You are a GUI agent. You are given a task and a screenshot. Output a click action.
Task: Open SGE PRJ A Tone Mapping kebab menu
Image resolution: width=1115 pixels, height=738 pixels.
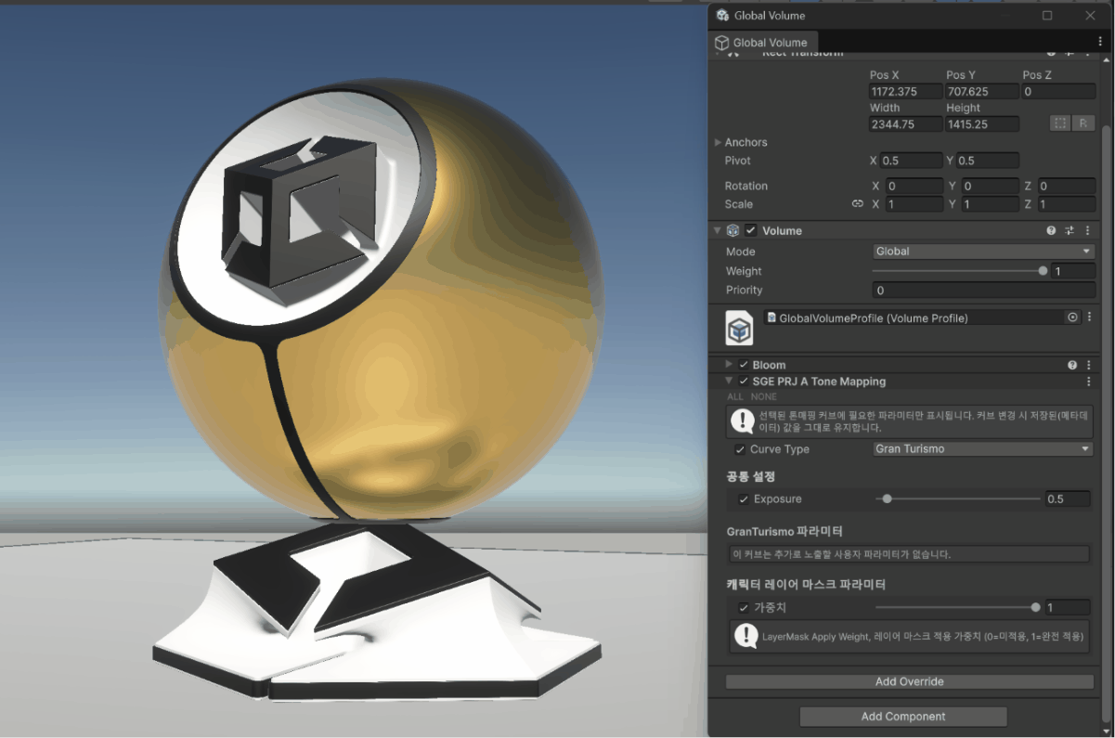(x=1088, y=382)
